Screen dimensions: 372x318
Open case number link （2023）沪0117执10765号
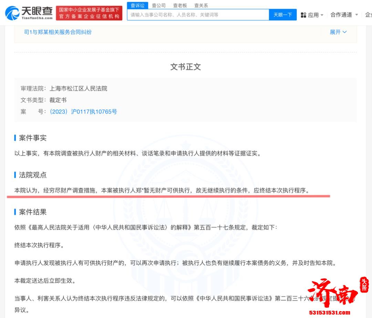[83, 112]
